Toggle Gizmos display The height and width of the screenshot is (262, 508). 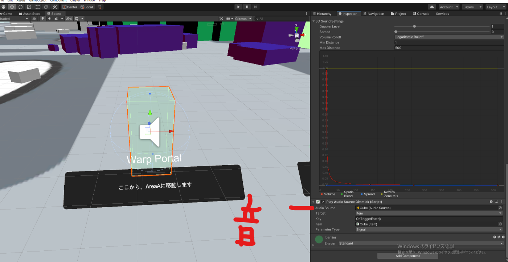(x=241, y=18)
